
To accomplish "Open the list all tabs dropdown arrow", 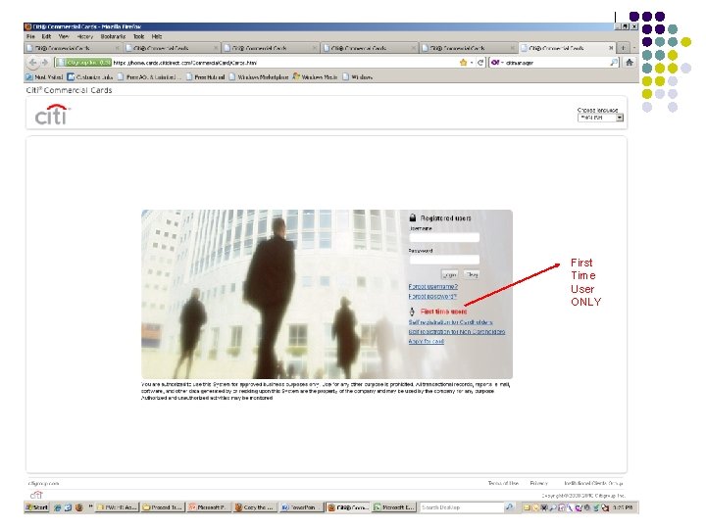I will coord(634,48).
